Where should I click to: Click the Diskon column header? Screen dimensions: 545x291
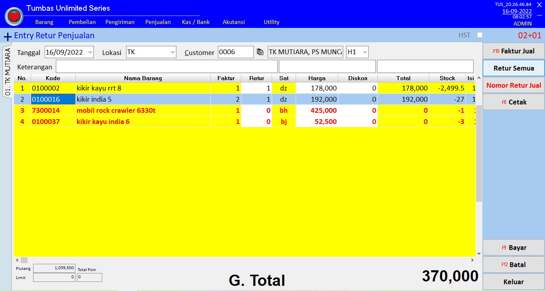point(358,78)
